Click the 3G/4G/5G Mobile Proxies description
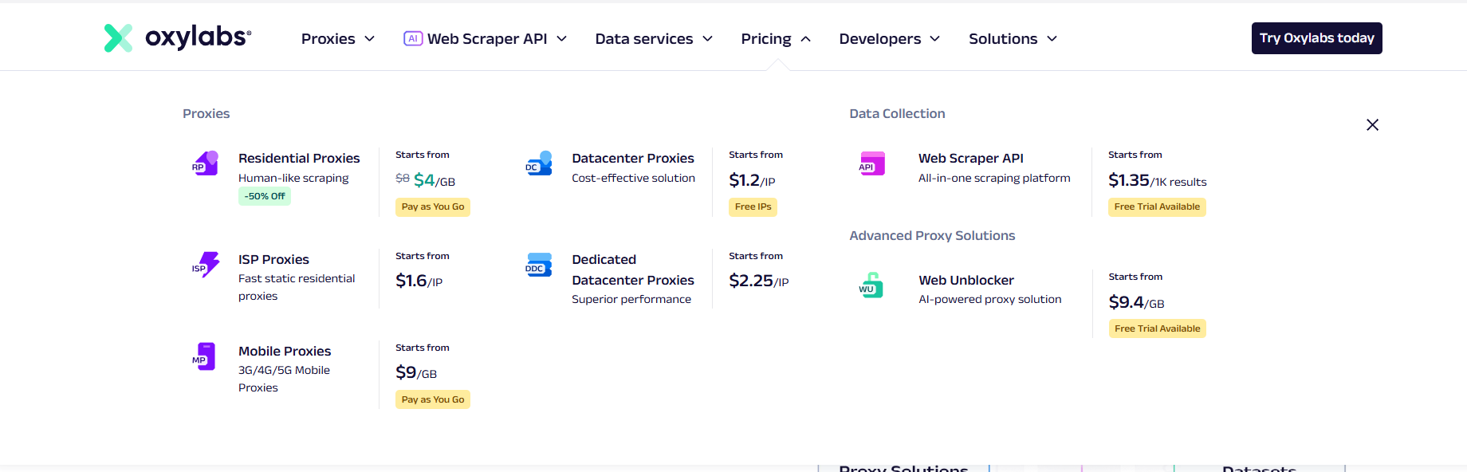 [x=284, y=379]
